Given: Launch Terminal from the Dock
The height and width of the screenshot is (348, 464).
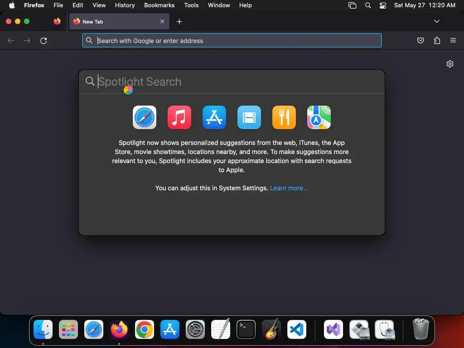Looking at the screenshot, I should point(246,329).
